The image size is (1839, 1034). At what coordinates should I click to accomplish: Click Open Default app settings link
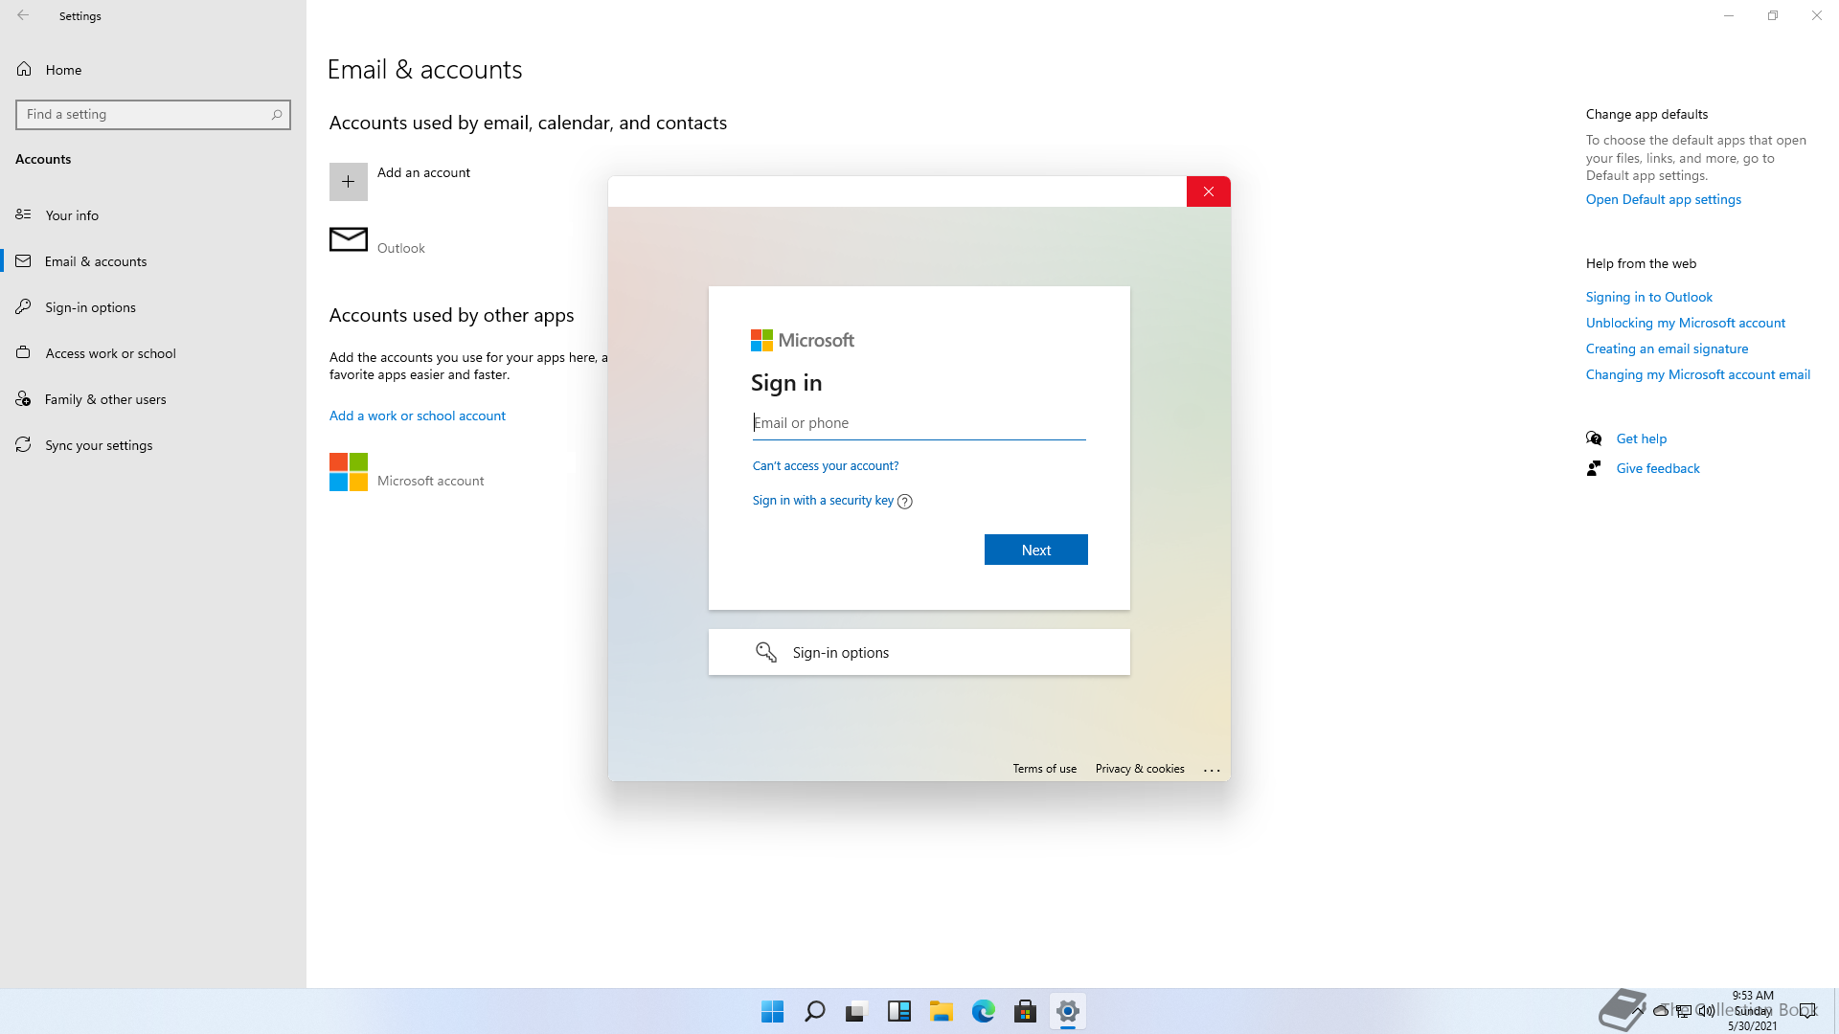[1664, 199]
